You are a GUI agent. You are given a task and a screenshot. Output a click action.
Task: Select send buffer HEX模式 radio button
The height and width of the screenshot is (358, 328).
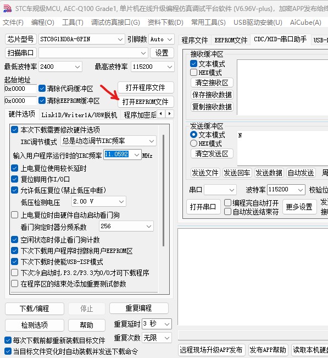193,144
